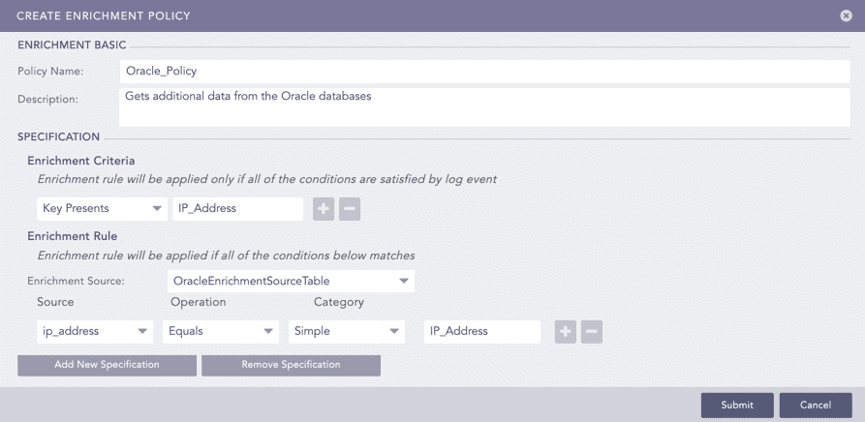Click the Policy Name field containing Oracle_Policy
Viewport: 865px width, 422px height.
pyautogui.click(x=484, y=71)
